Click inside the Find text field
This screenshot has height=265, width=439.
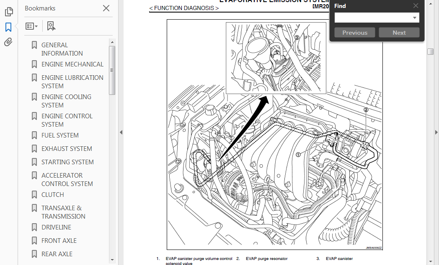pyautogui.click(x=372, y=18)
